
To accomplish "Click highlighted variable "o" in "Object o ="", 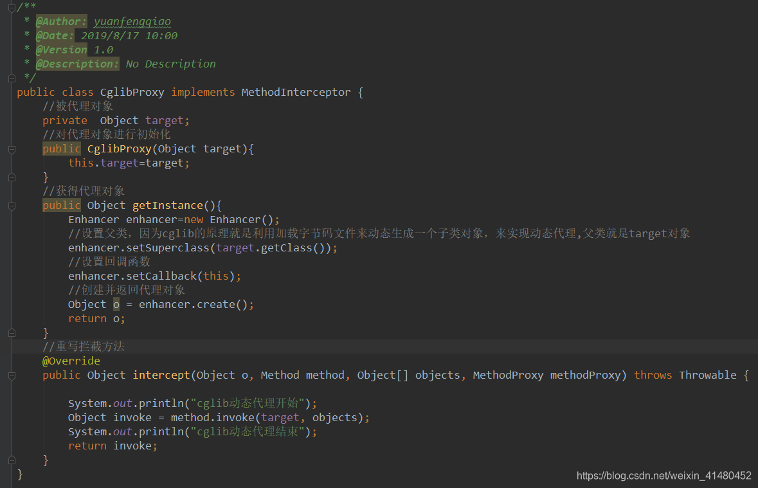I will tap(116, 305).
